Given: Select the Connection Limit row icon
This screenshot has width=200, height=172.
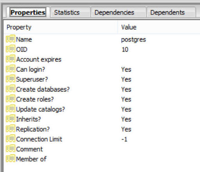Looking at the screenshot, I should 11,138.
